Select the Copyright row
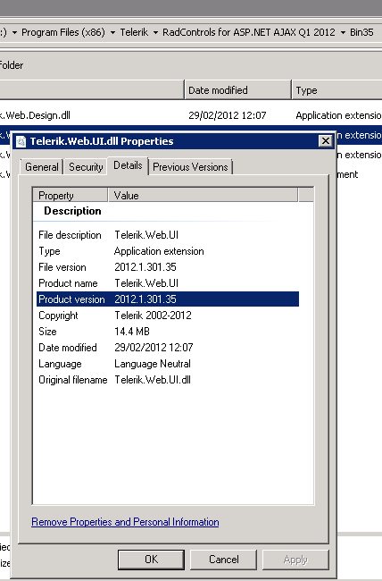Image resolution: width=382 pixels, height=581 pixels. pos(167,316)
